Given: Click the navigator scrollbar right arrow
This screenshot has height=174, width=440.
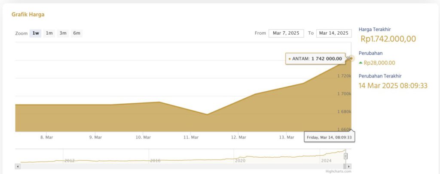Looking at the screenshot, I should [349, 166].
